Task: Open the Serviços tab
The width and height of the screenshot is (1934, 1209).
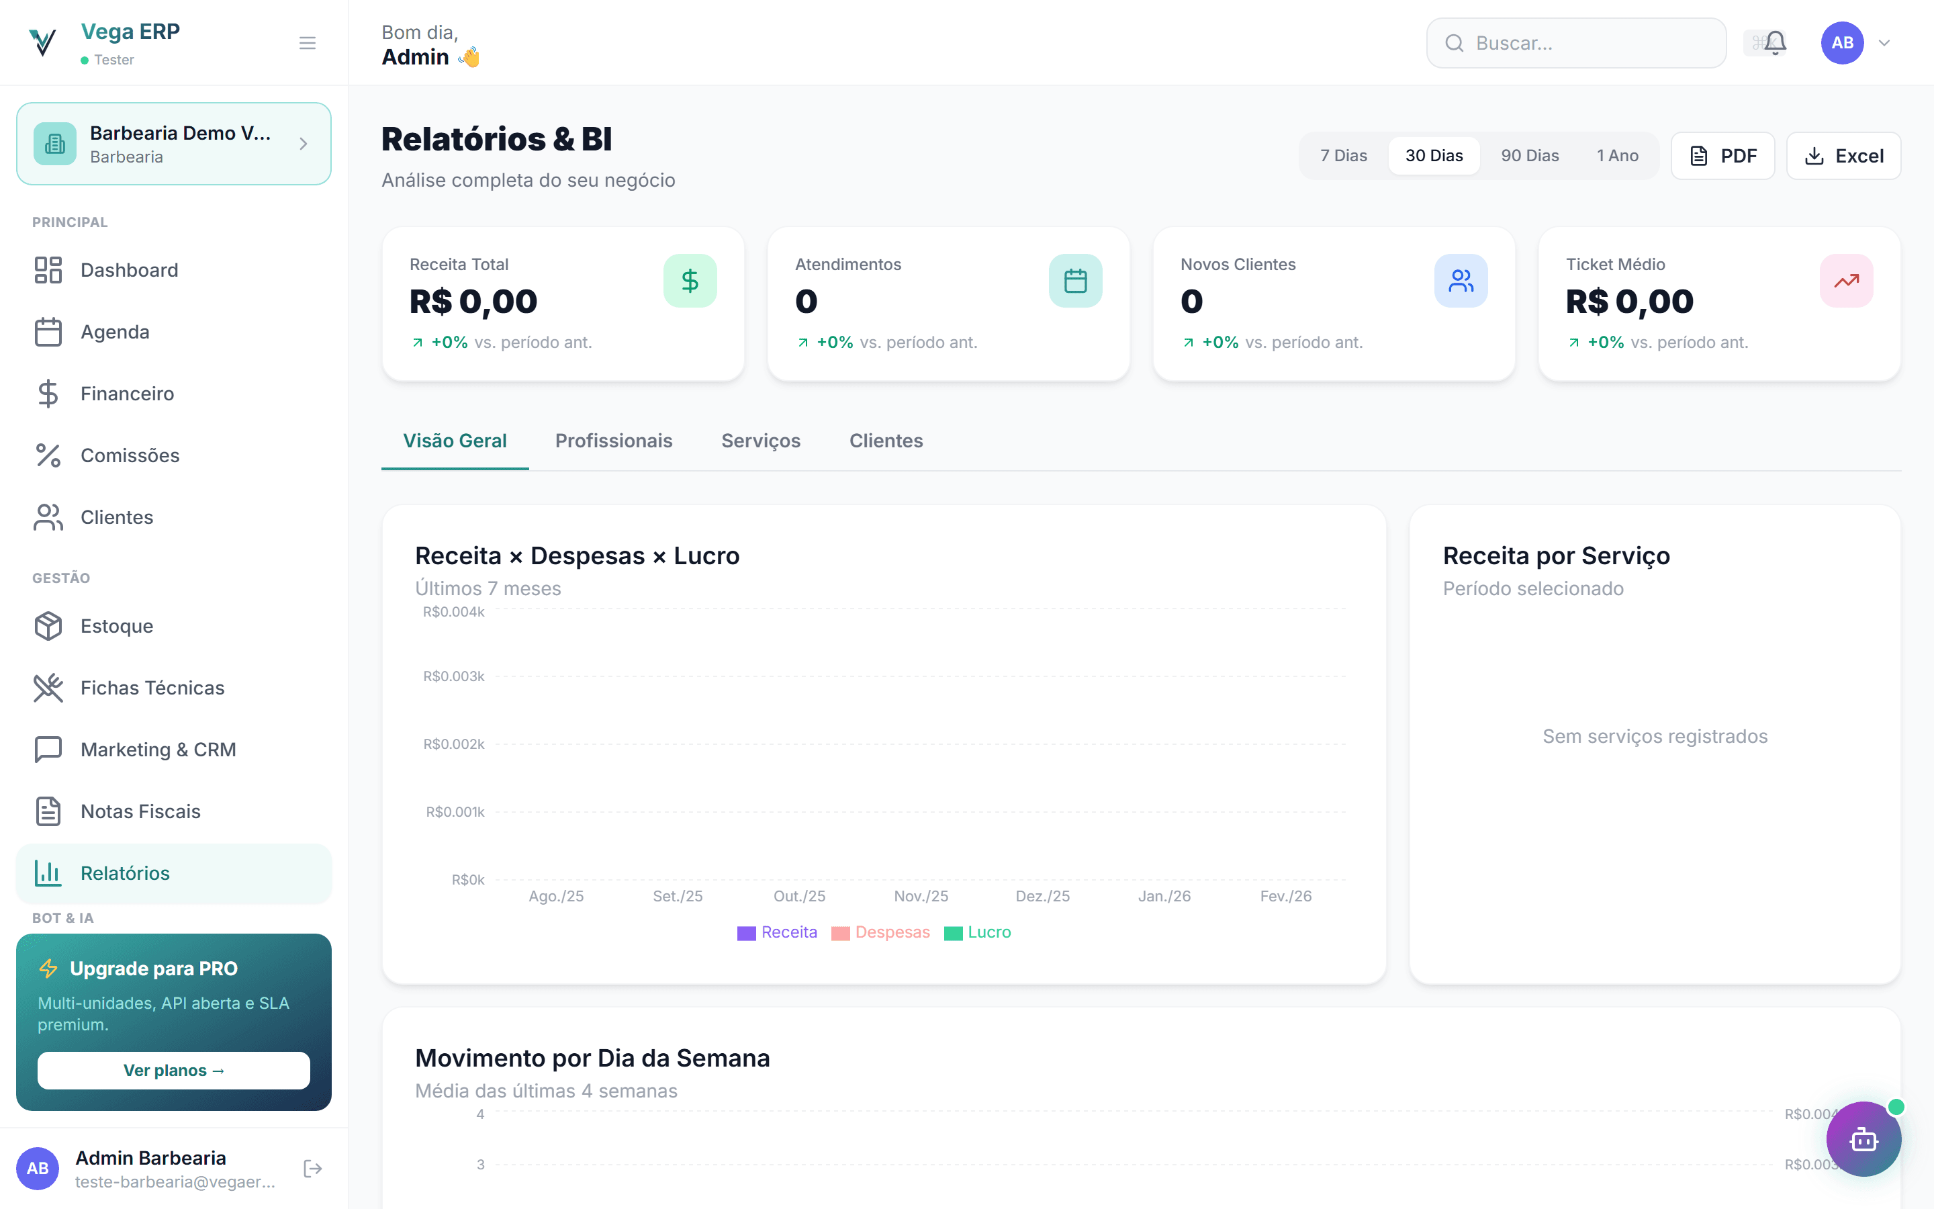Action: [x=760, y=441]
